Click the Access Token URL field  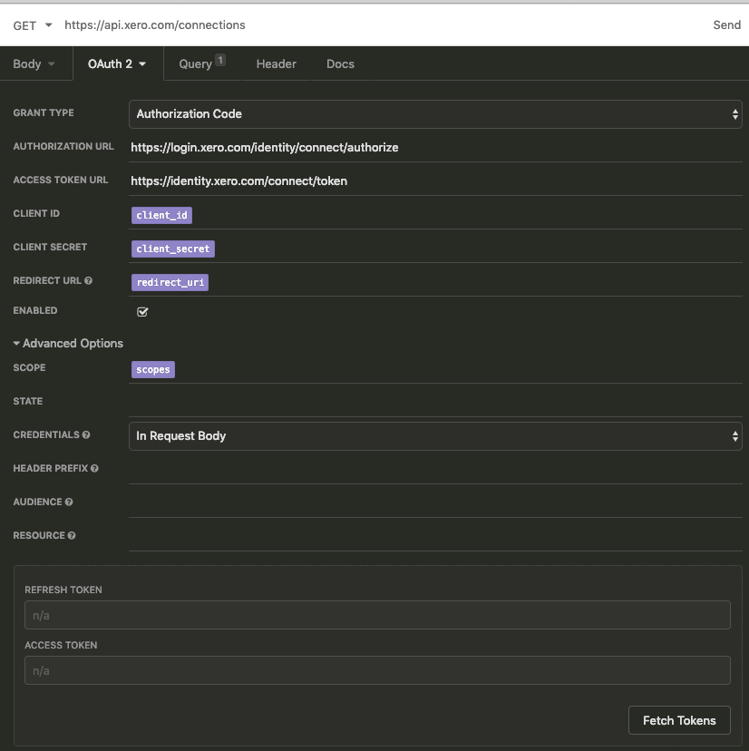click(x=435, y=181)
